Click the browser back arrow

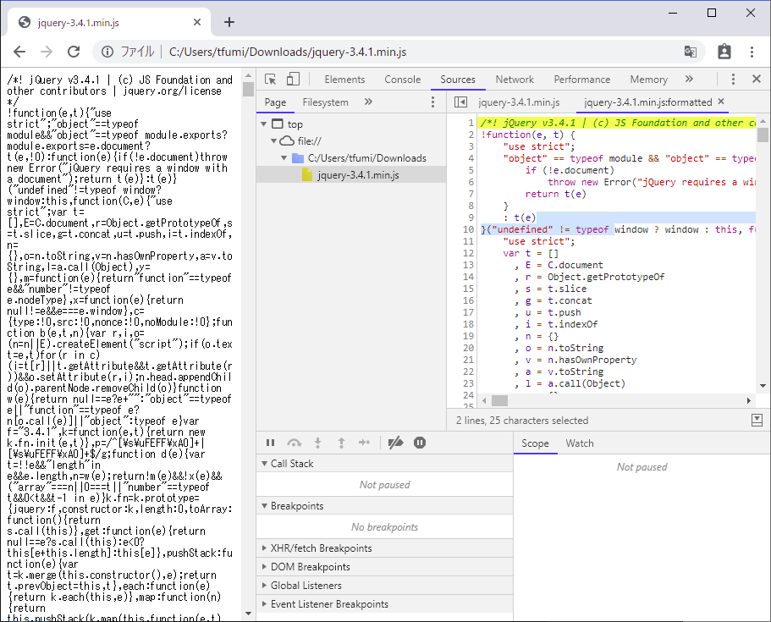coord(19,52)
